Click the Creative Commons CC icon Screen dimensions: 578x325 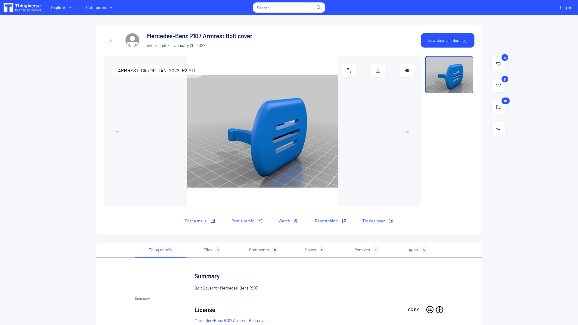(x=430, y=310)
